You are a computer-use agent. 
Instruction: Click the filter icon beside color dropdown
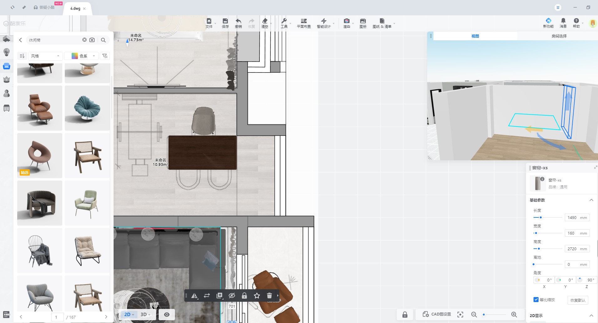[x=105, y=56]
